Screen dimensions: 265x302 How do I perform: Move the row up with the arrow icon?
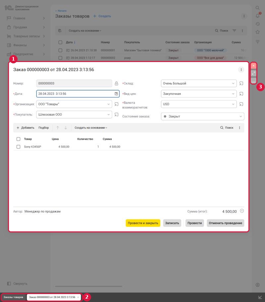pyautogui.click(x=58, y=128)
